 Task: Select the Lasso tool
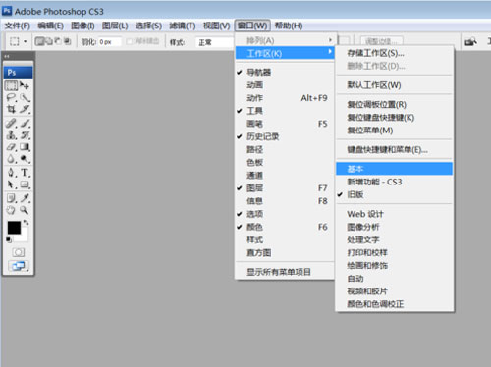pyautogui.click(x=11, y=98)
